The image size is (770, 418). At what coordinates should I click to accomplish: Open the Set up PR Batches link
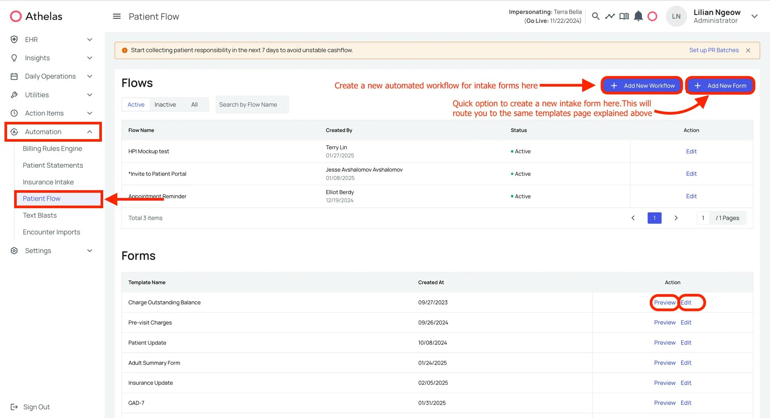(x=713, y=50)
